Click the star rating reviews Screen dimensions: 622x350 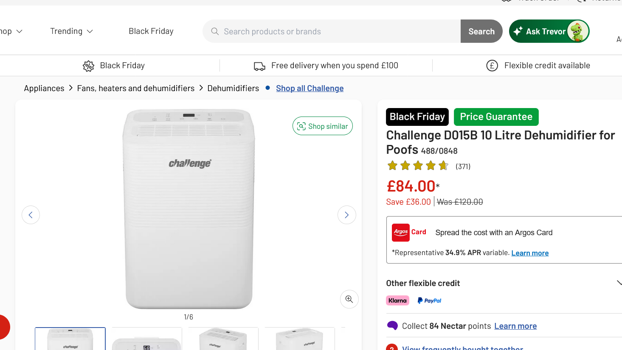428,166
